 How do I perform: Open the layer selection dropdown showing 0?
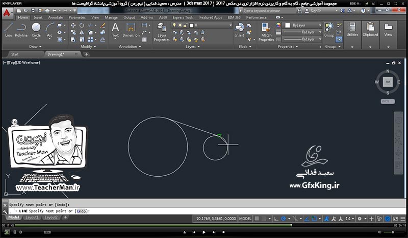coord(201,26)
